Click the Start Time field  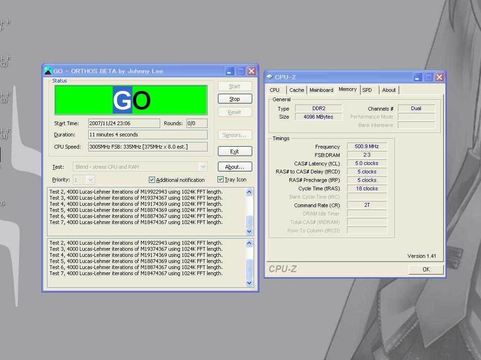124,123
